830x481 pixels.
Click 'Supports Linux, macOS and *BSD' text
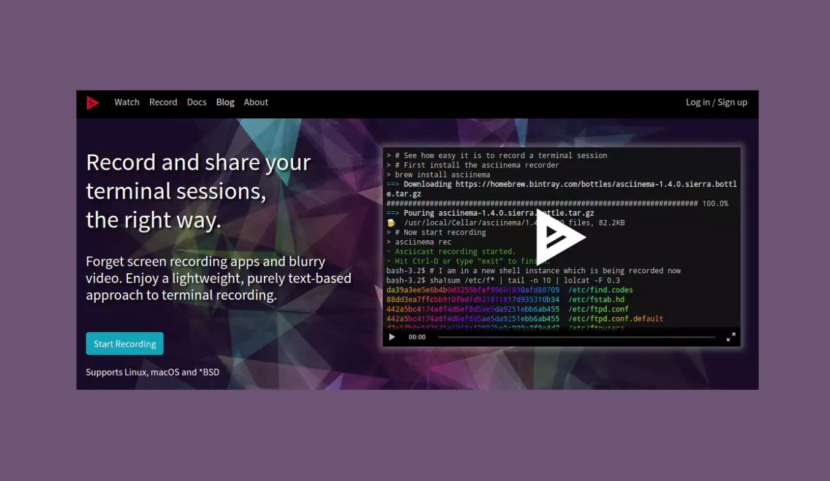coord(153,372)
